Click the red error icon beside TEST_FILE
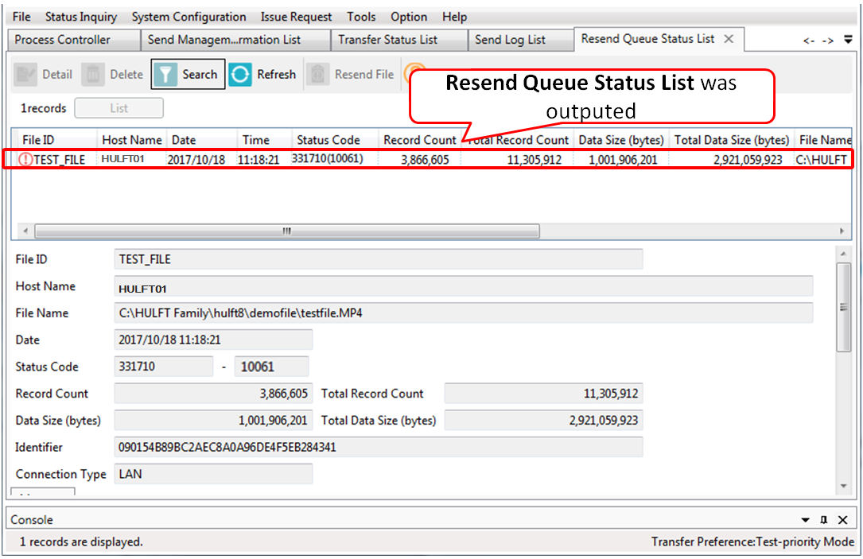This screenshot has width=863, height=559. coord(25,160)
